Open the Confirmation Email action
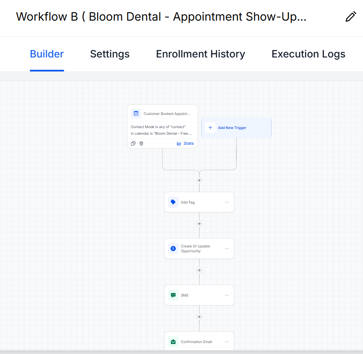The height and width of the screenshot is (354, 363). (x=199, y=341)
